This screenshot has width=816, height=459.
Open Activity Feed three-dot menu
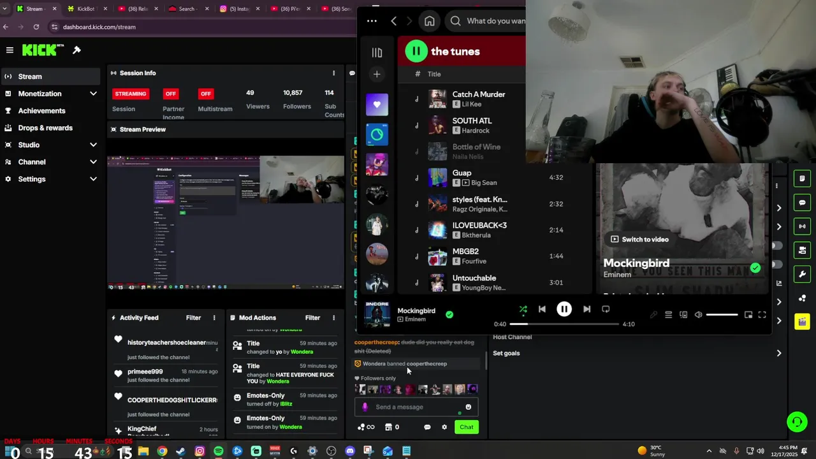click(x=214, y=317)
